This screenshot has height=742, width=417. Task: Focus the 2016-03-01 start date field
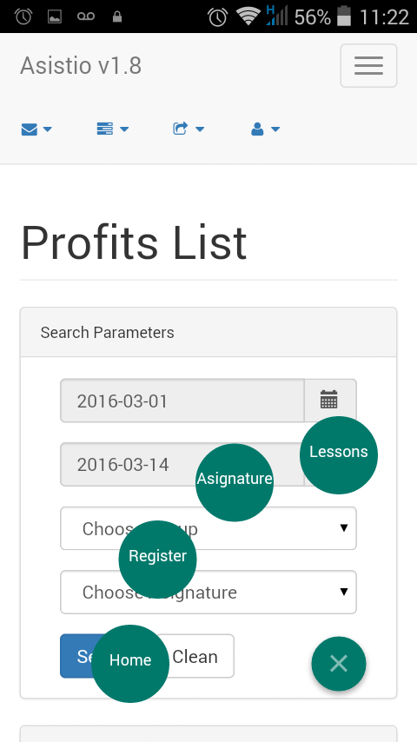(x=182, y=401)
